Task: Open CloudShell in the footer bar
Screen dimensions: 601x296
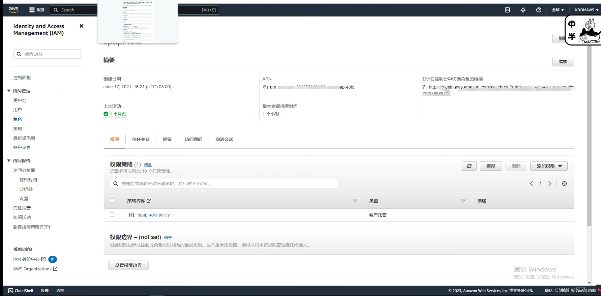Action: tap(21, 291)
